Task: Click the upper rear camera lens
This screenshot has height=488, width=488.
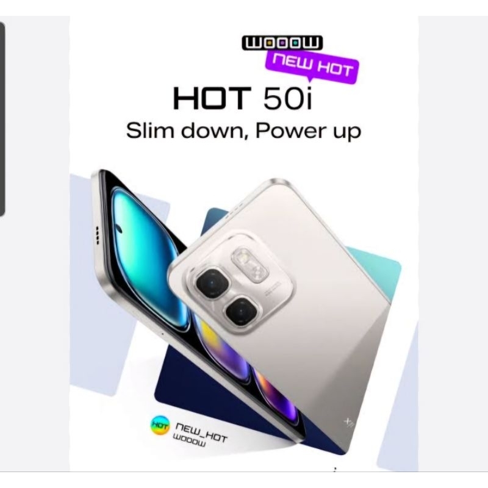Action: [212, 283]
